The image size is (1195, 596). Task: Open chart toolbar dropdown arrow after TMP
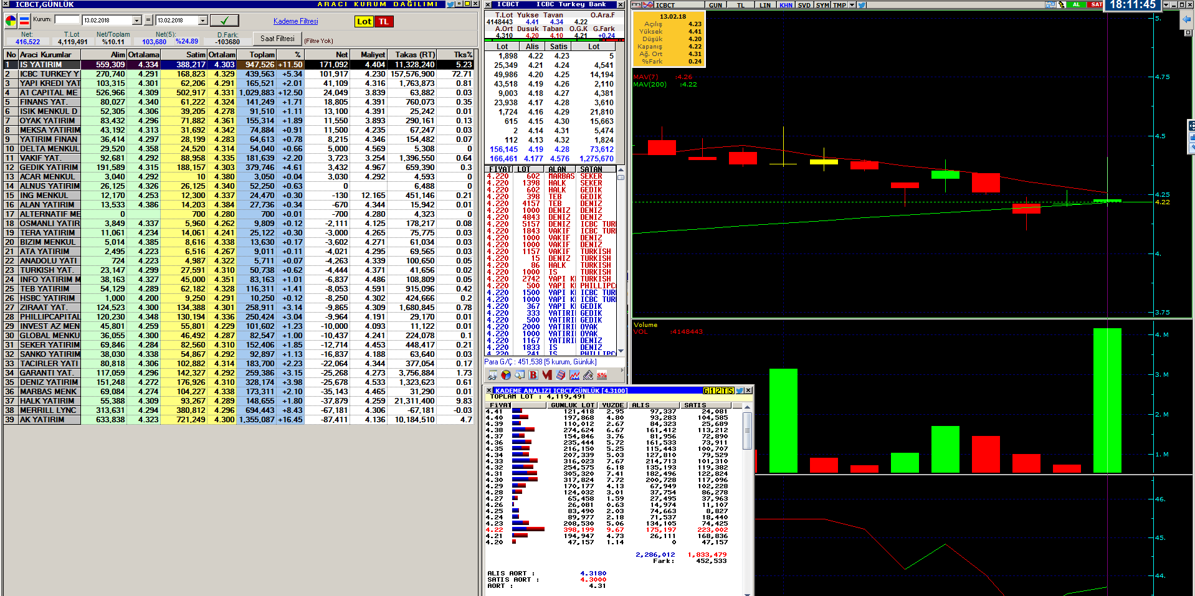852,5
